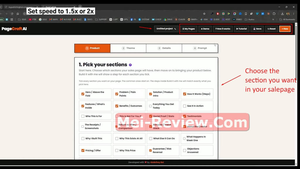Uncheck Hero / Above the Fold section
Screen dimensions: 300x169
83,94
